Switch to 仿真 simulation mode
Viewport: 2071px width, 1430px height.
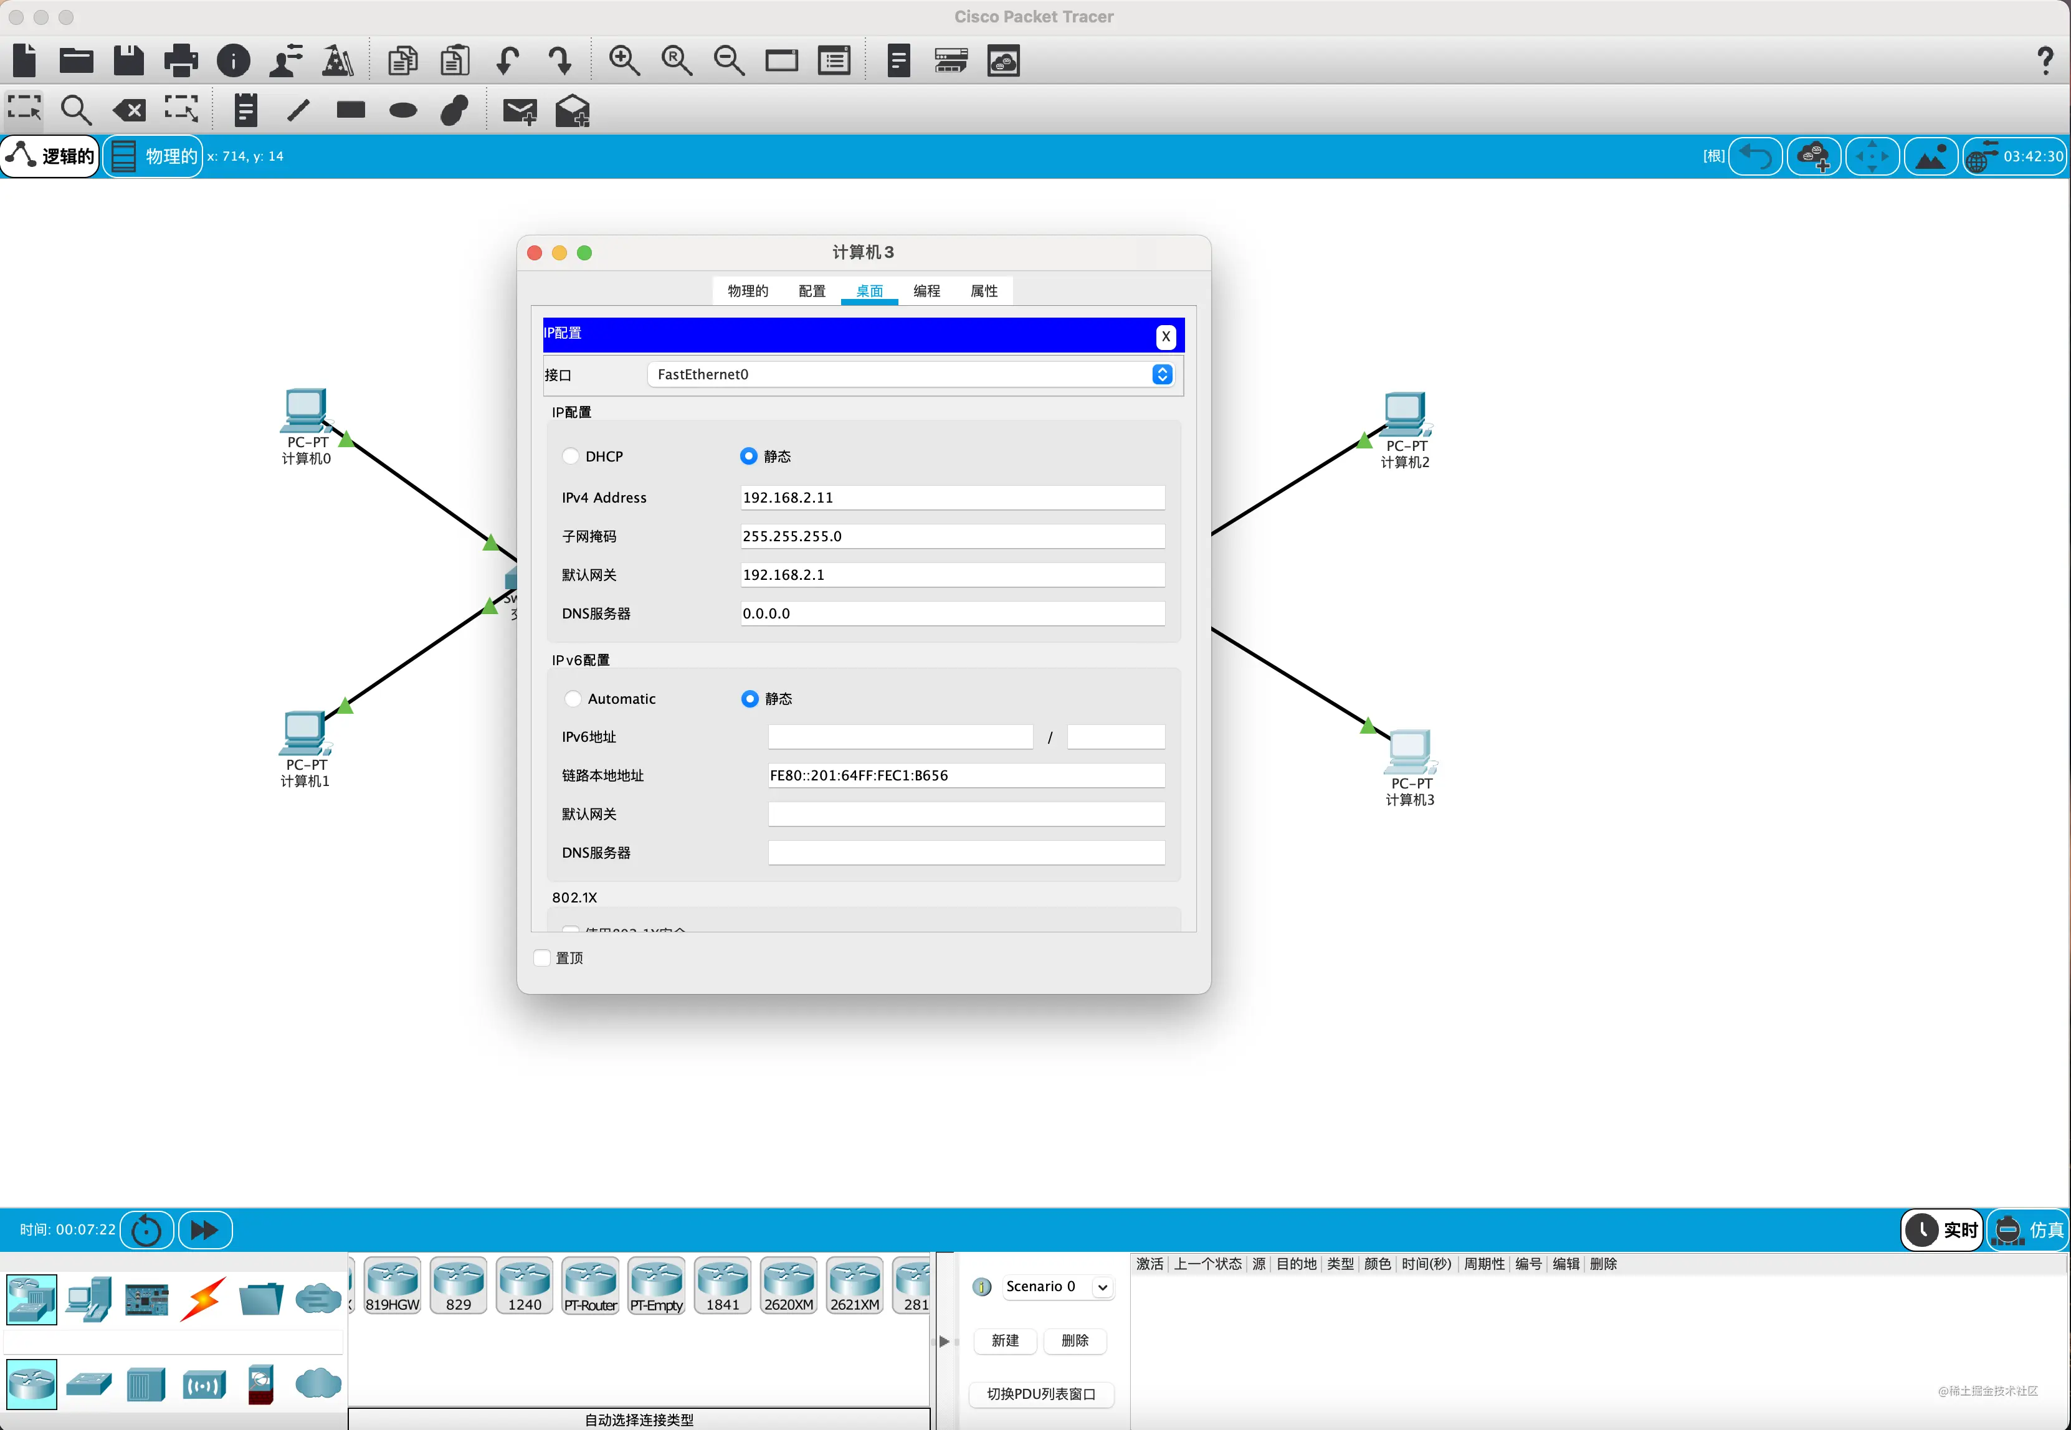tap(2029, 1229)
